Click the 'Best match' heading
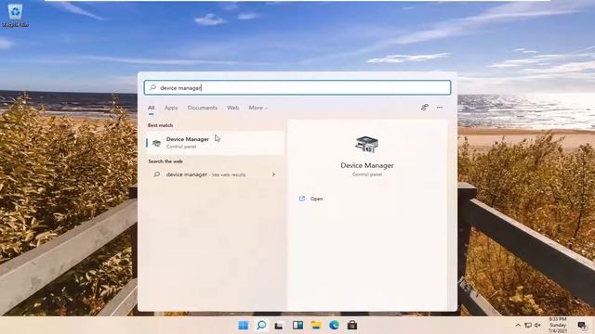Viewport: 595px width, 334px height. pyautogui.click(x=160, y=125)
